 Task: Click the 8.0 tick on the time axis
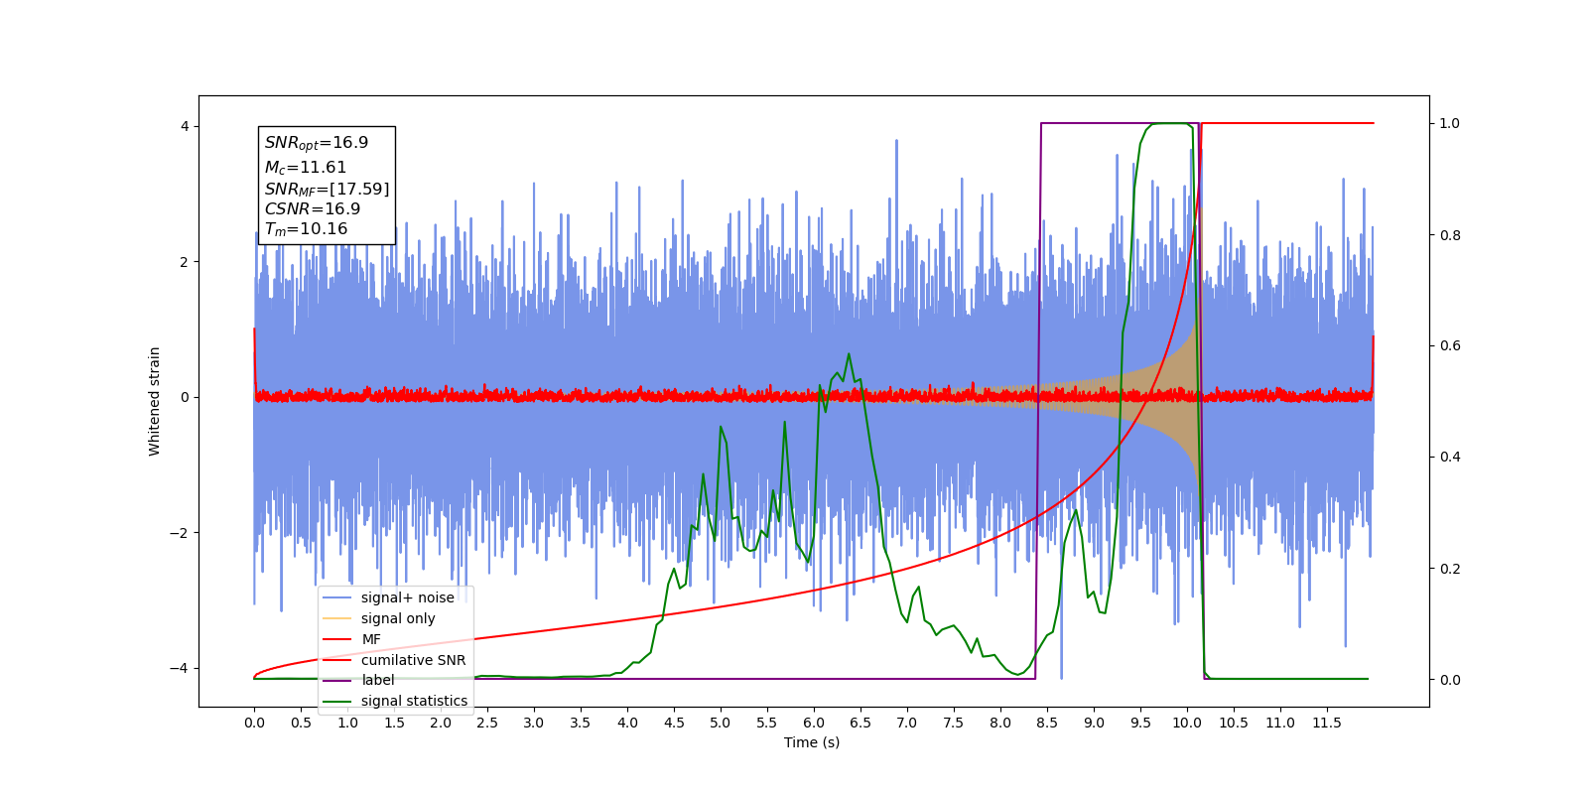1000,723
